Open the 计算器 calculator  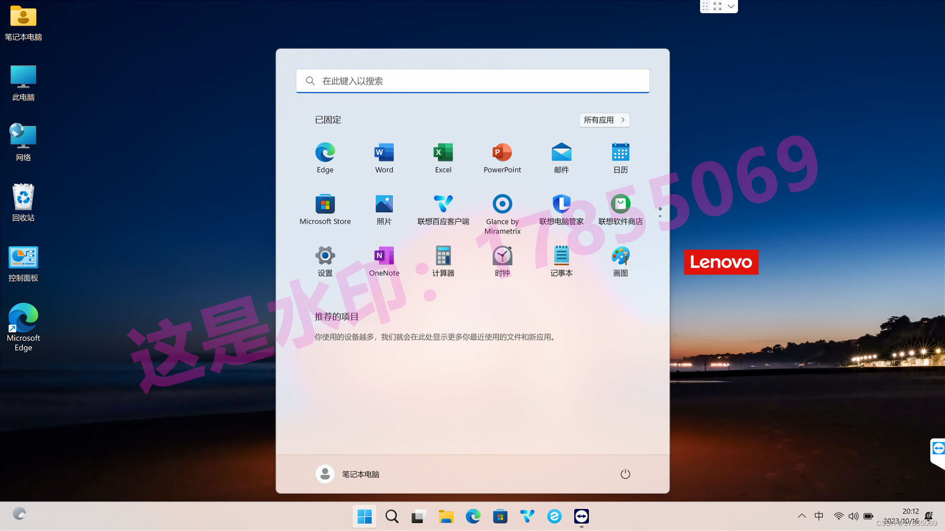[443, 261]
